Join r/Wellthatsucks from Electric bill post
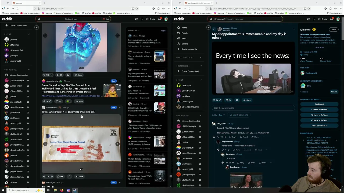The image size is (344, 193). [114, 107]
